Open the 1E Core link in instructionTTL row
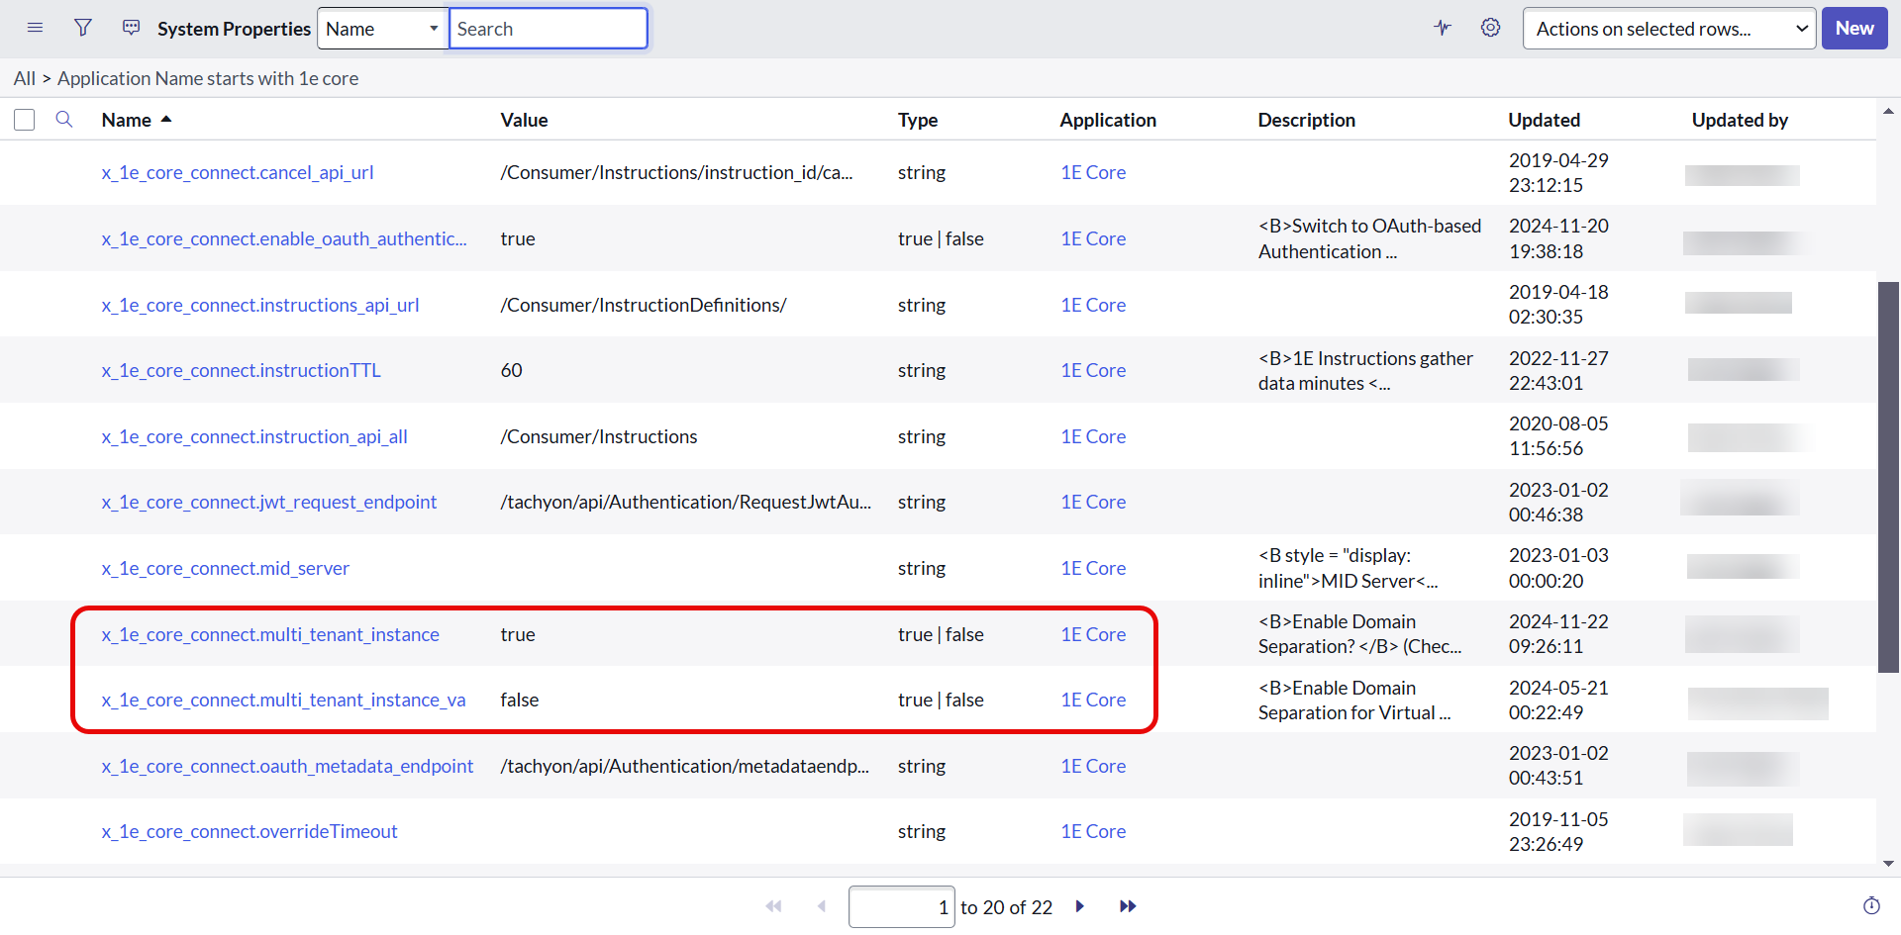This screenshot has height=935, width=1901. [x=1093, y=370]
